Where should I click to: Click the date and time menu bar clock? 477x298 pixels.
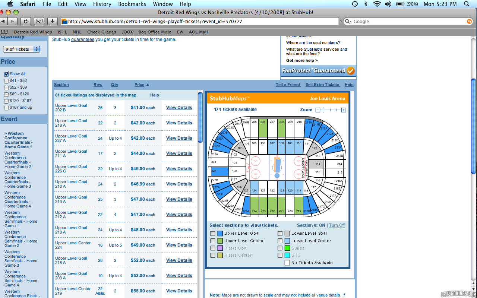[440, 4]
